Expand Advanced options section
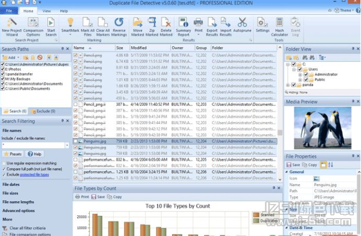This screenshot has height=236, width=361. (x=18, y=211)
